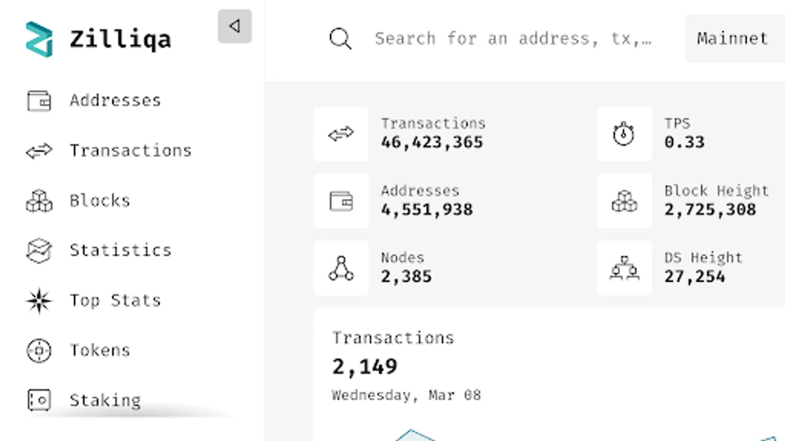Go to Transactions in the sidebar

[x=130, y=150]
